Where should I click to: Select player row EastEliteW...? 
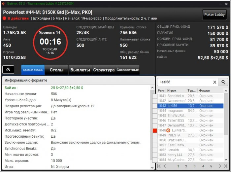pos(190,145)
